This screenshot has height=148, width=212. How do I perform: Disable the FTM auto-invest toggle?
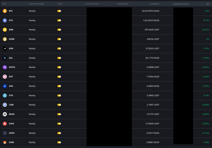click(59, 96)
